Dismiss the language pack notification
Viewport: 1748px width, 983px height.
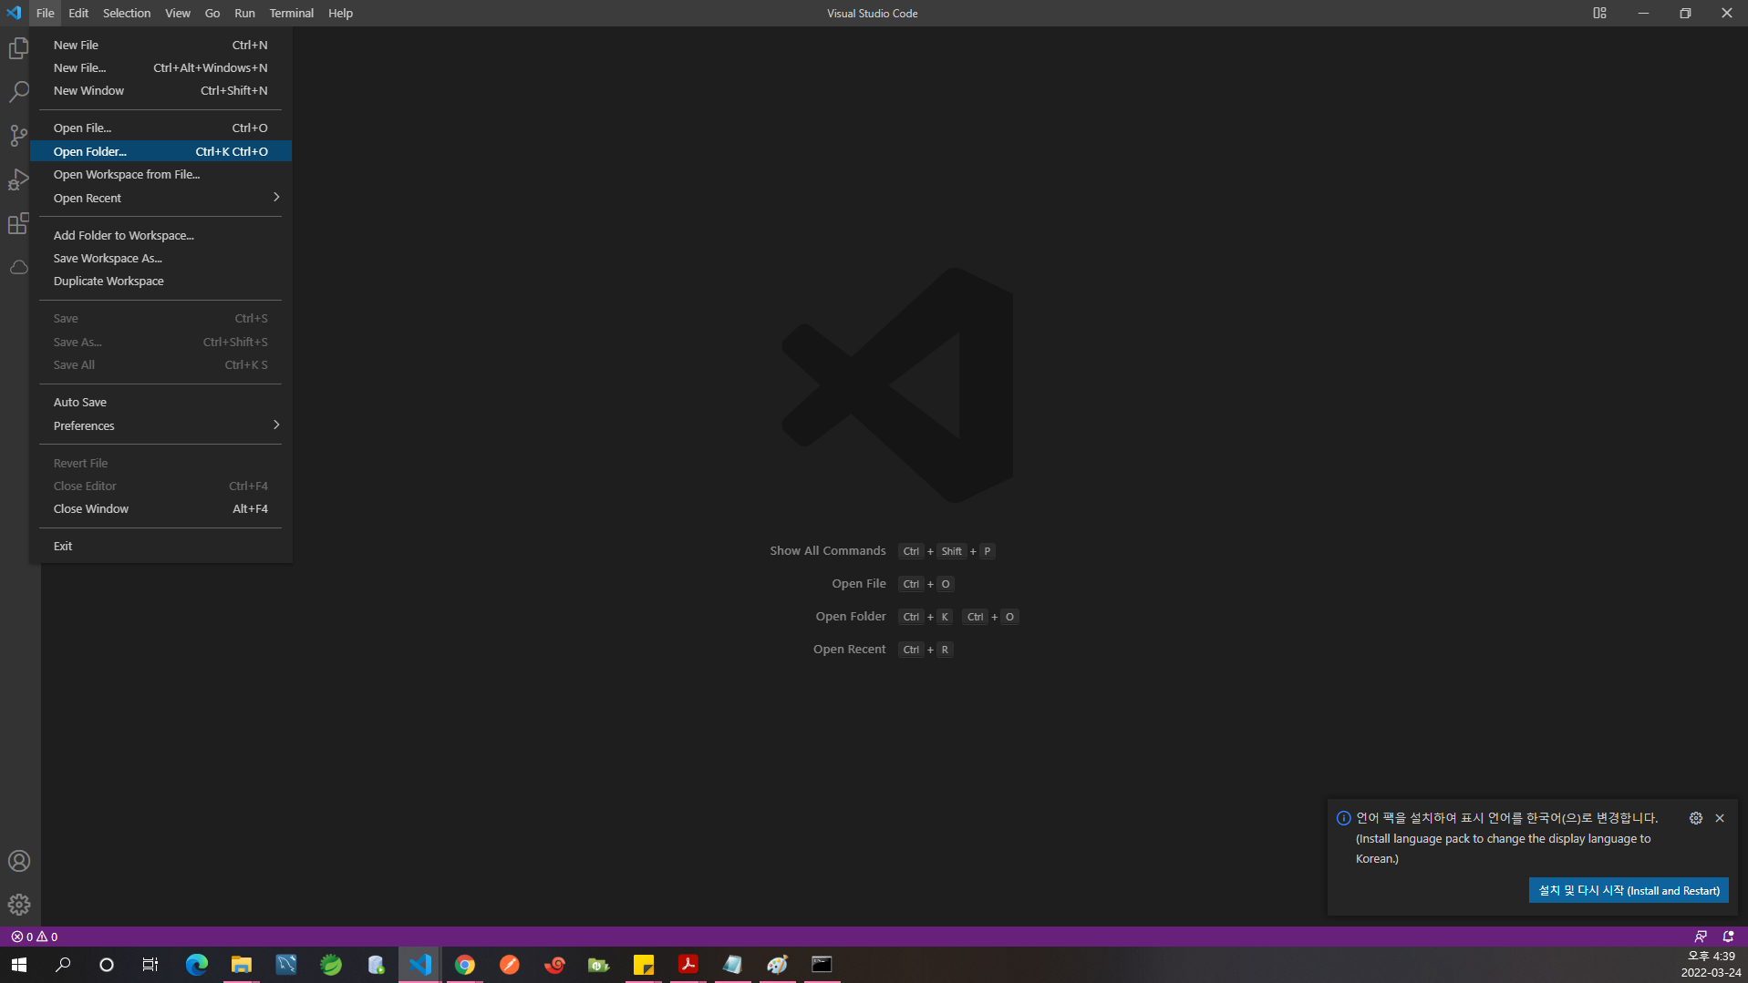pyautogui.click(x=1720, y=818)
